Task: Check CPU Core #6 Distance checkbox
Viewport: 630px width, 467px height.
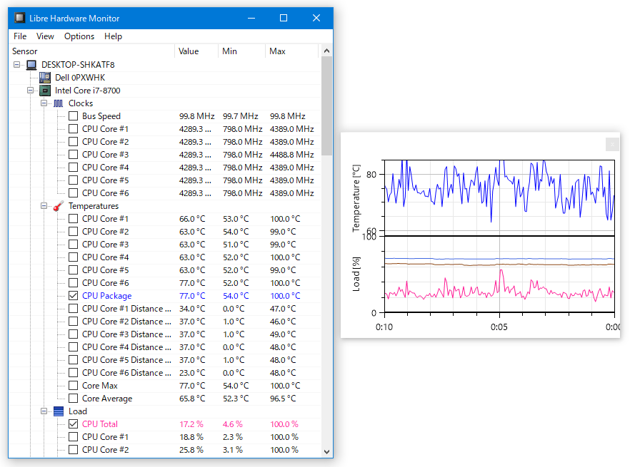Action: (73, 373)
